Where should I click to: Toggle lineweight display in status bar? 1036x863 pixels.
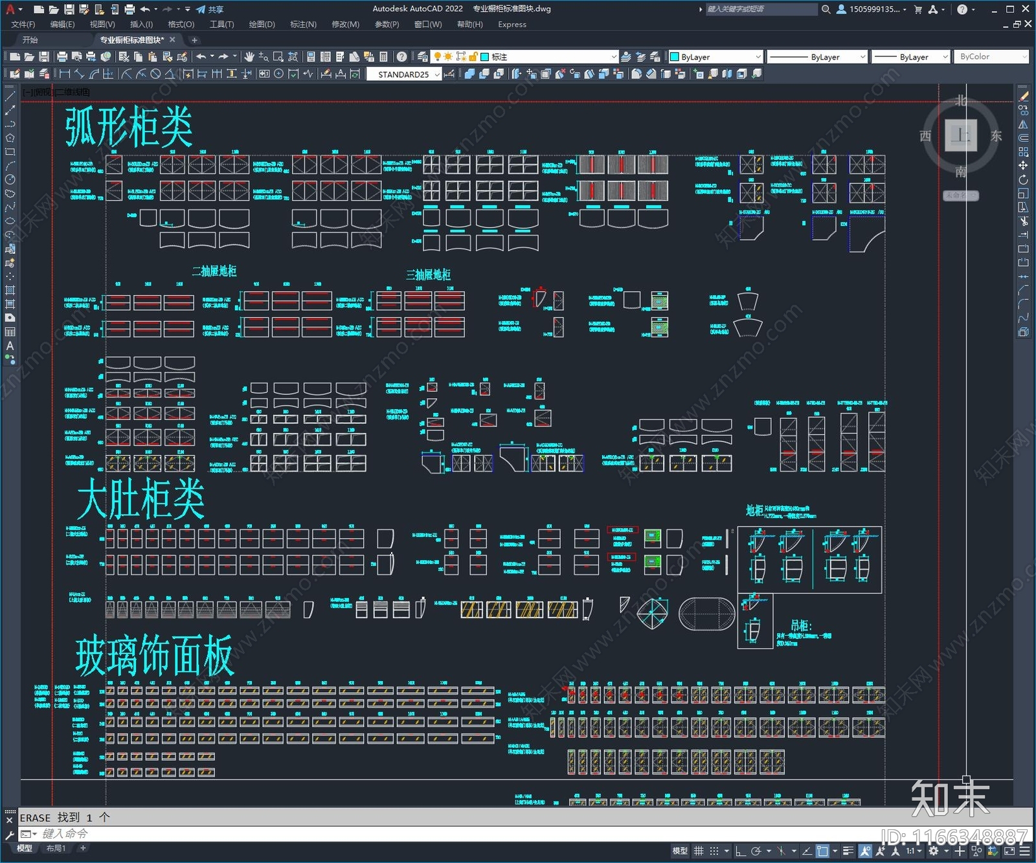[x=848, y=851]
